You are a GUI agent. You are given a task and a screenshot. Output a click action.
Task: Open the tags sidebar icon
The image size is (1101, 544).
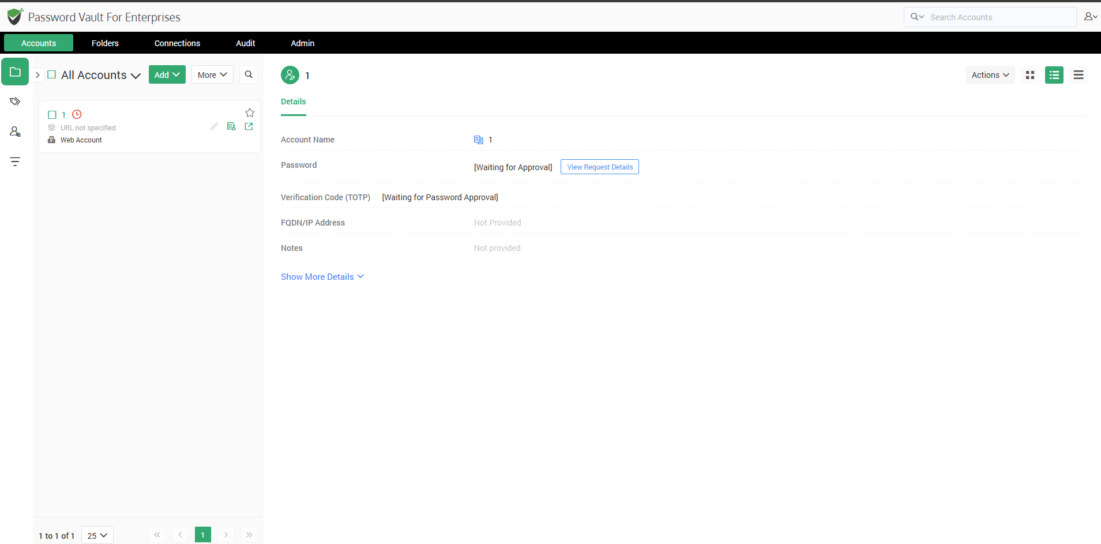15,102
